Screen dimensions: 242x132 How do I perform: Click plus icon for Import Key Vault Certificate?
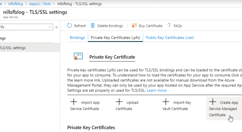tap(166, 102)
